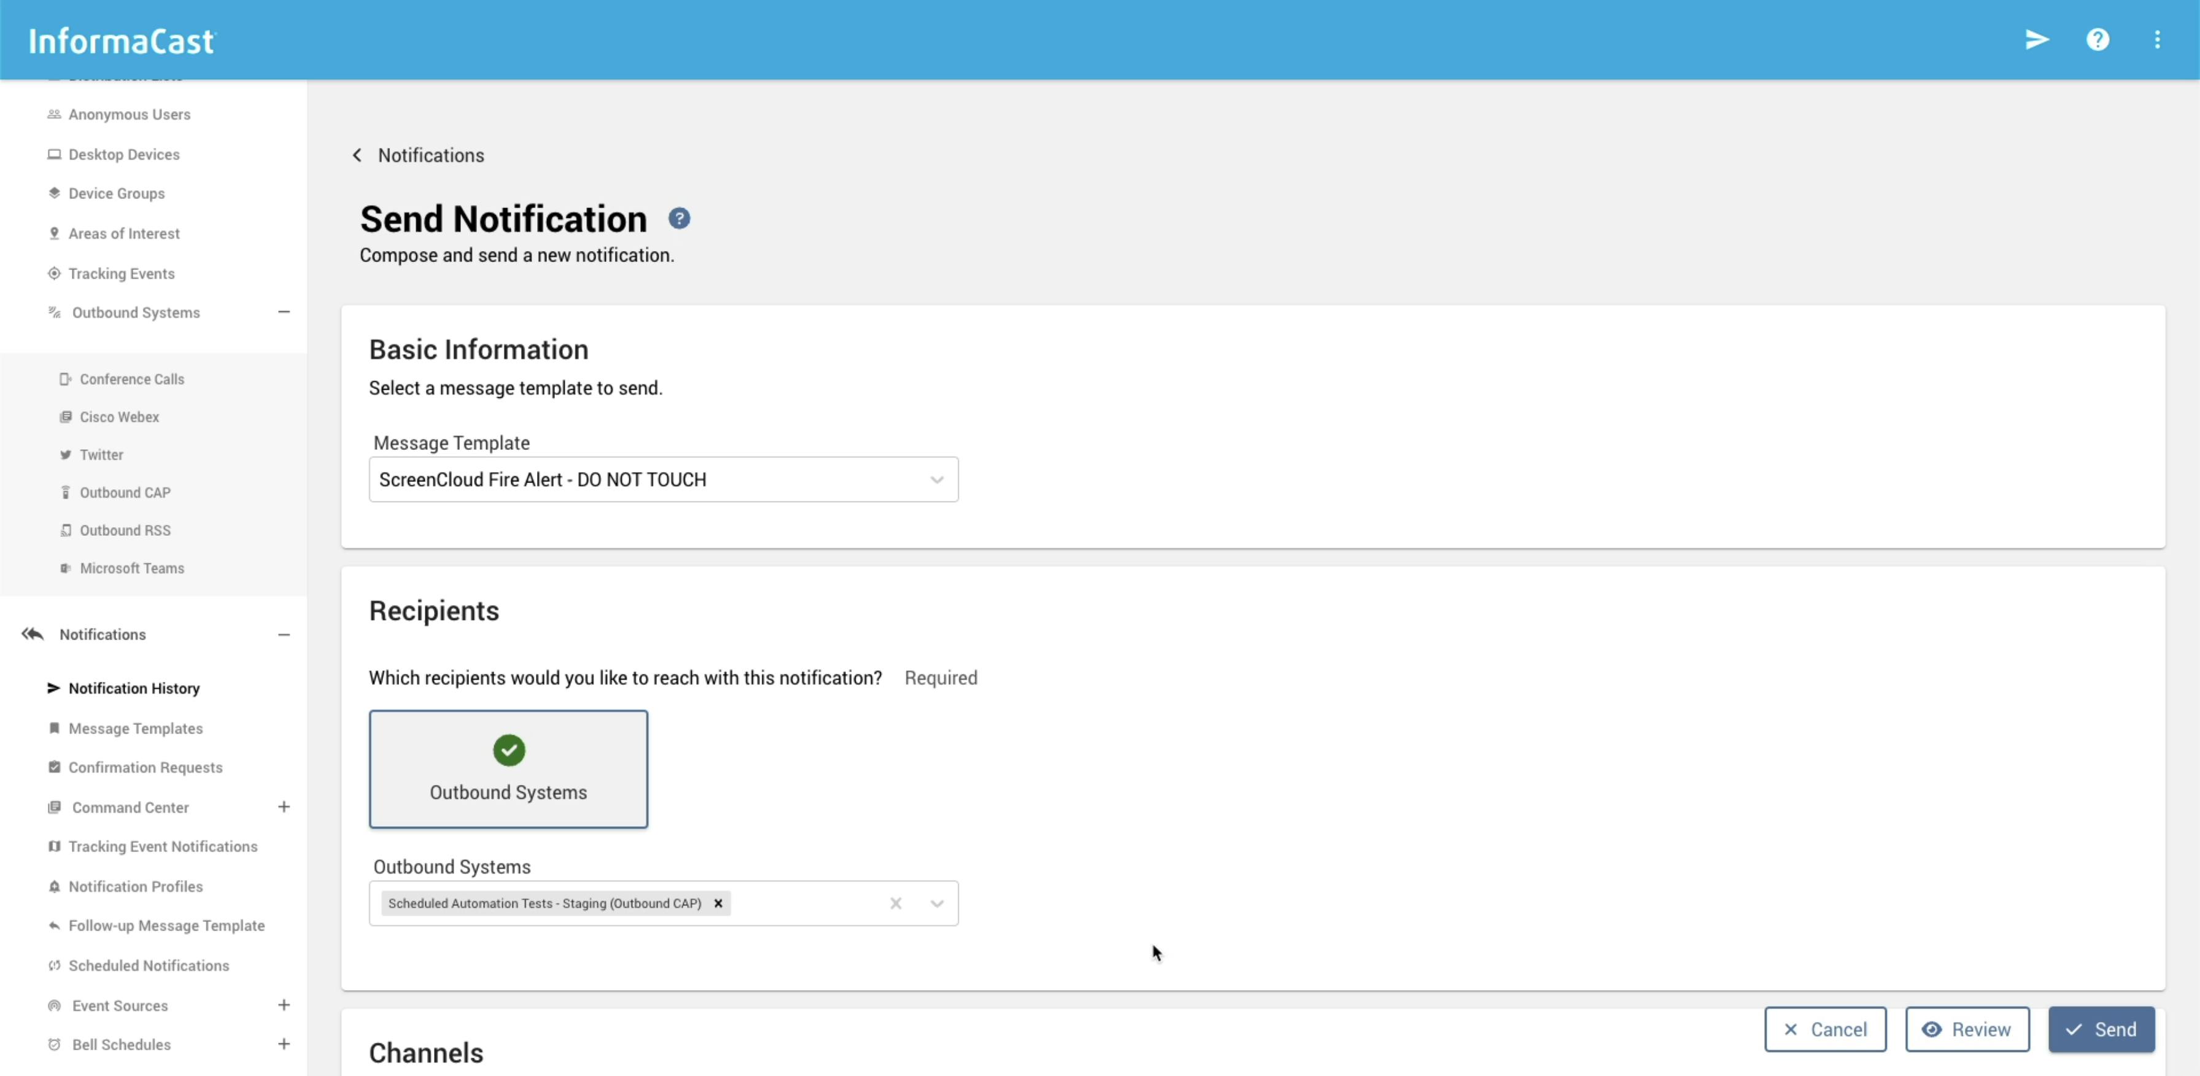Click the Outbound Systems sidebar icon

(x=54, y=312)
